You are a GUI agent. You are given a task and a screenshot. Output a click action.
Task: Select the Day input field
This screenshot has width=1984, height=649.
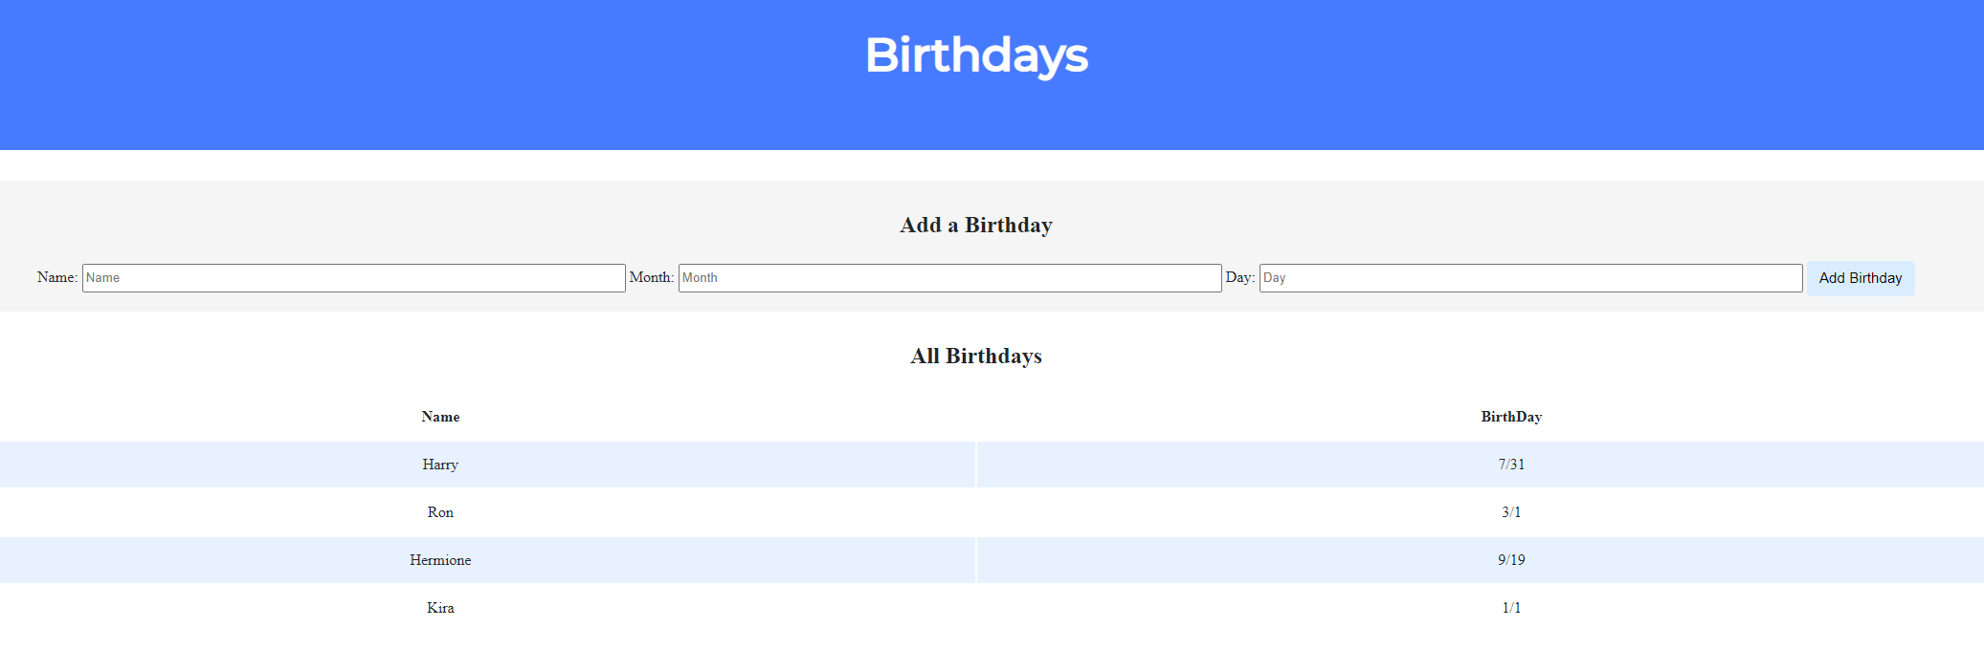point(1530,278)
